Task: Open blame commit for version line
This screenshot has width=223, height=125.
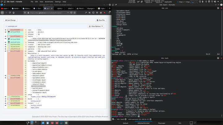Action: click(15, 32)
